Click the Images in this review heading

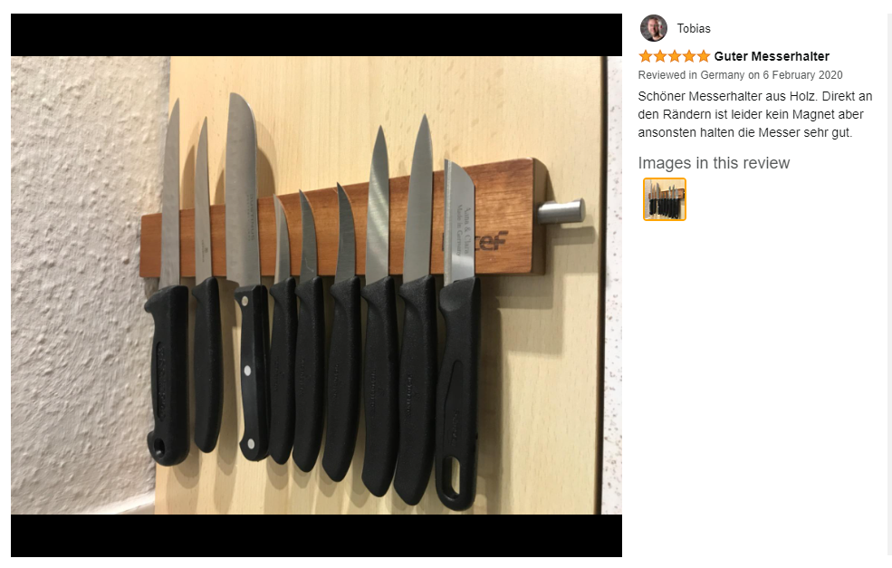[714, 163]
